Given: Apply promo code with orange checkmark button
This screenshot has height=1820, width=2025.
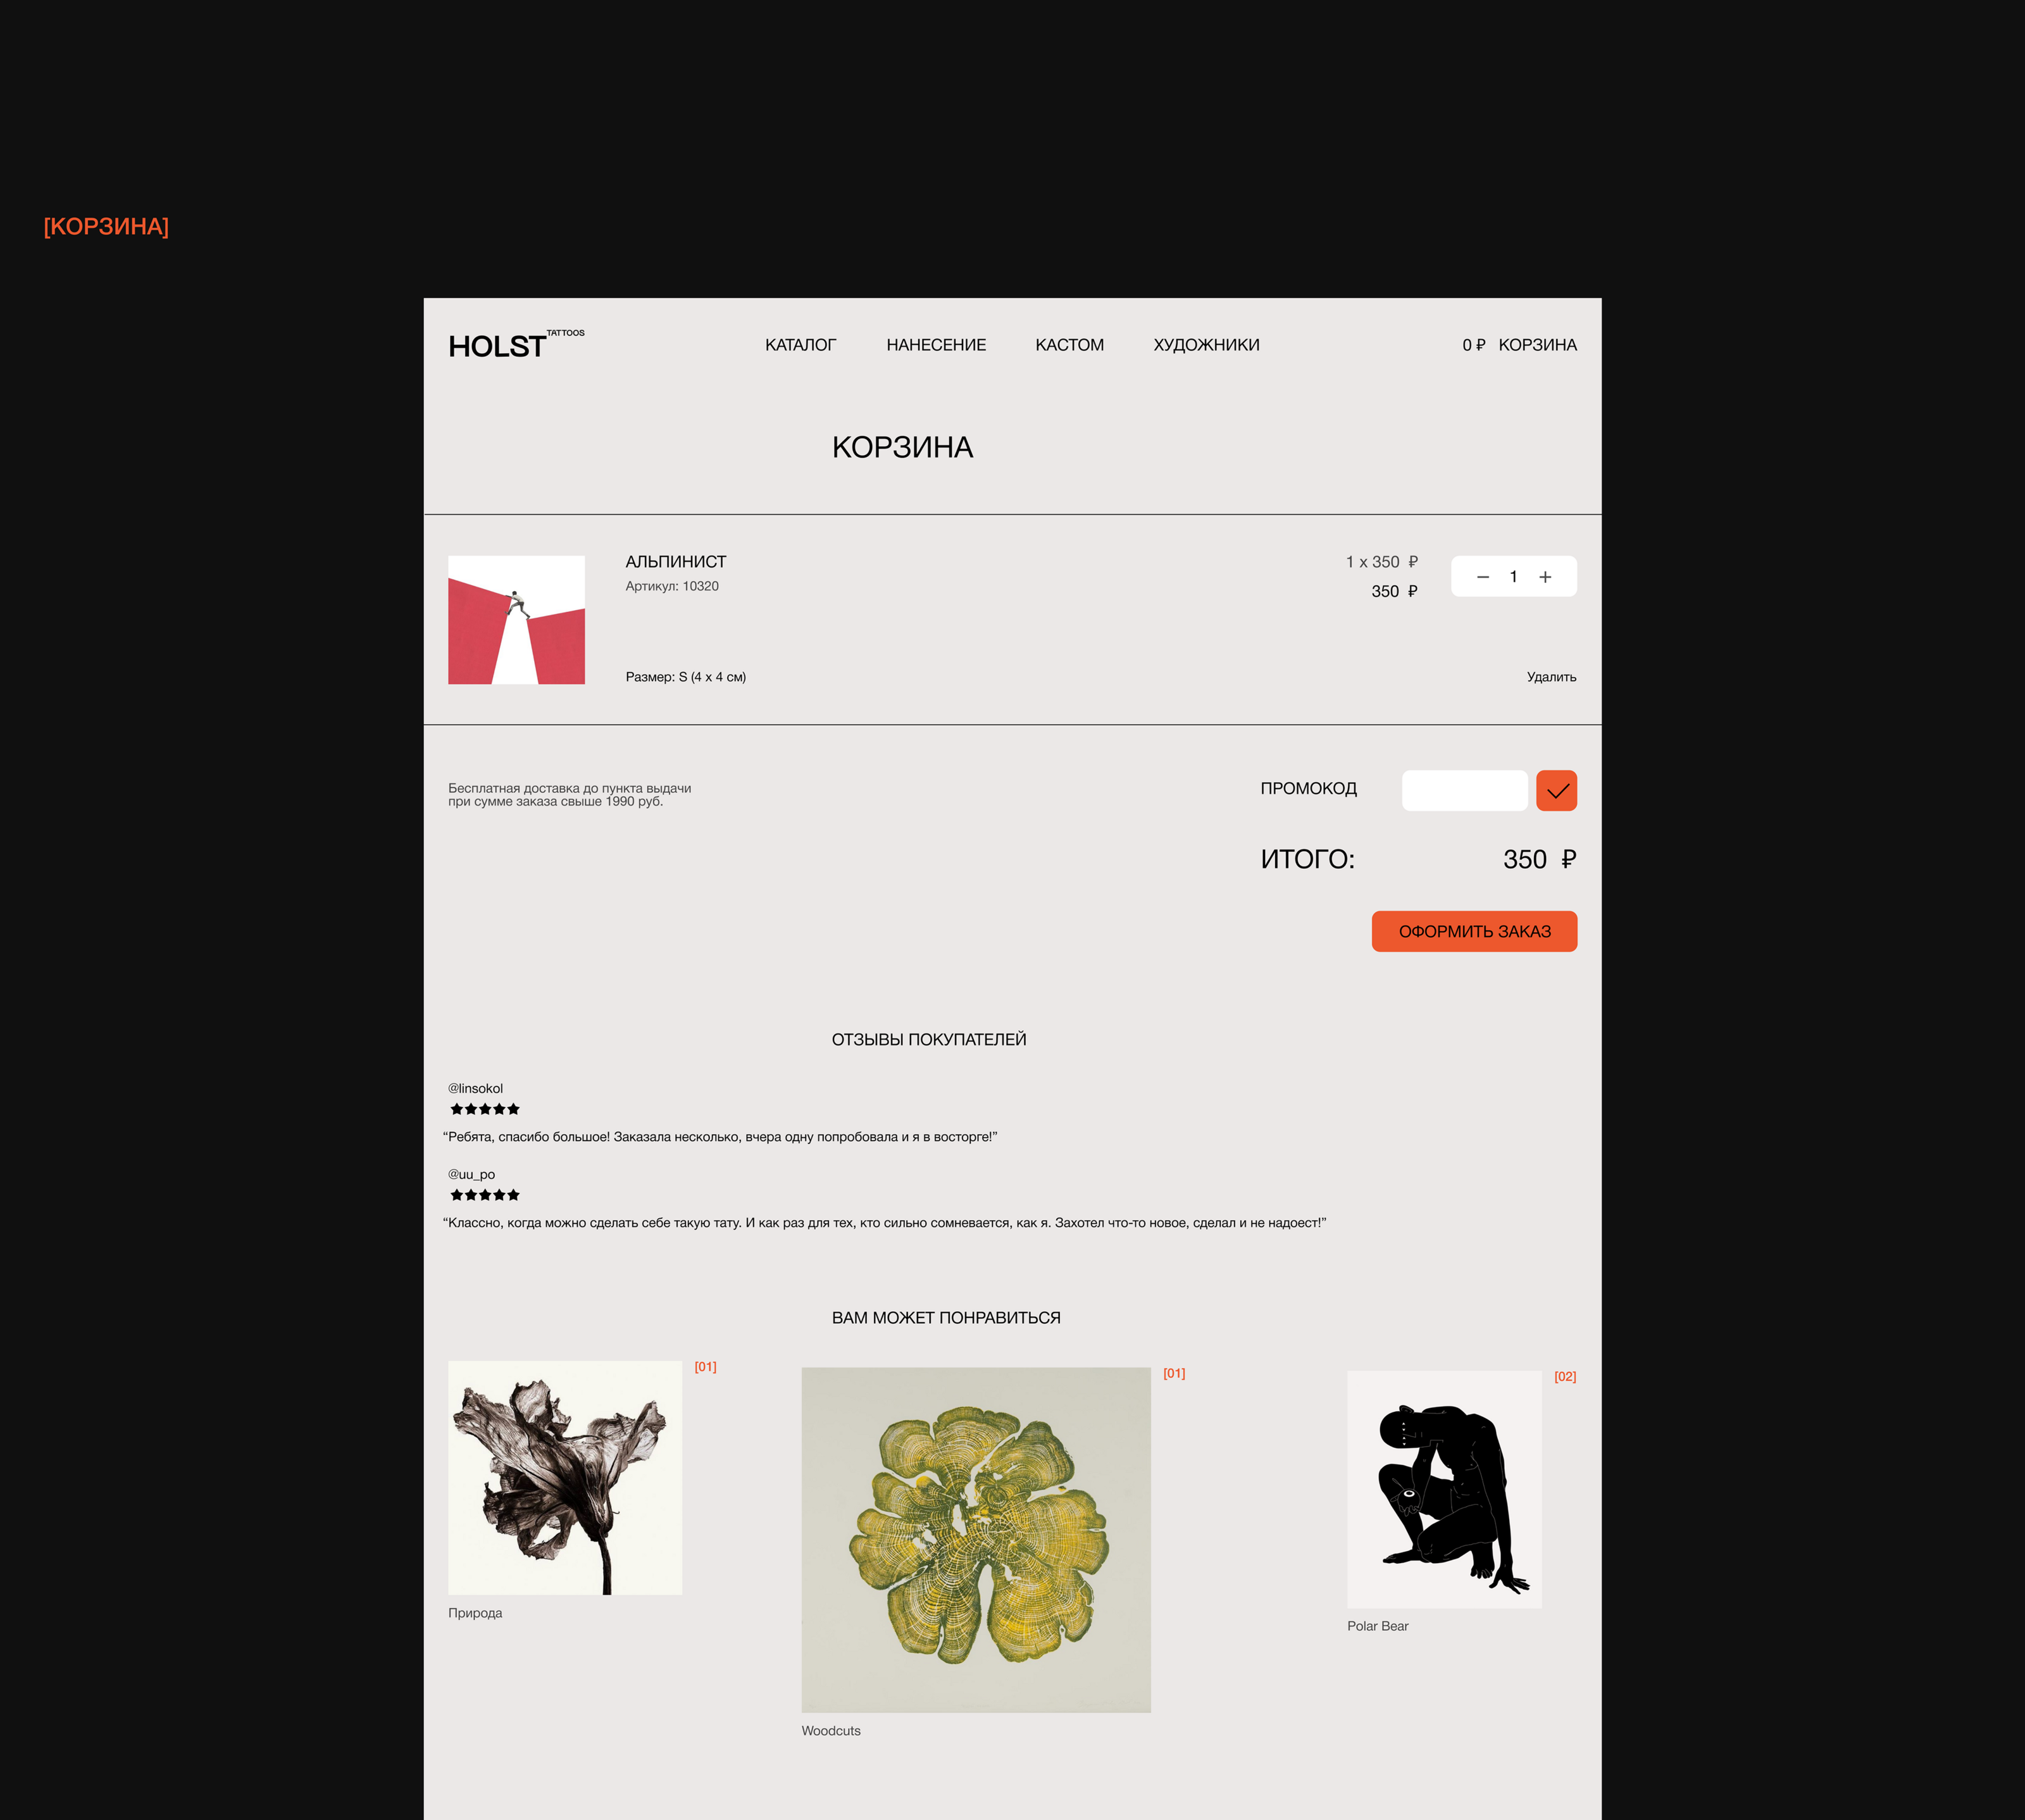Looking at the screenshot, I should point(1556,790).
